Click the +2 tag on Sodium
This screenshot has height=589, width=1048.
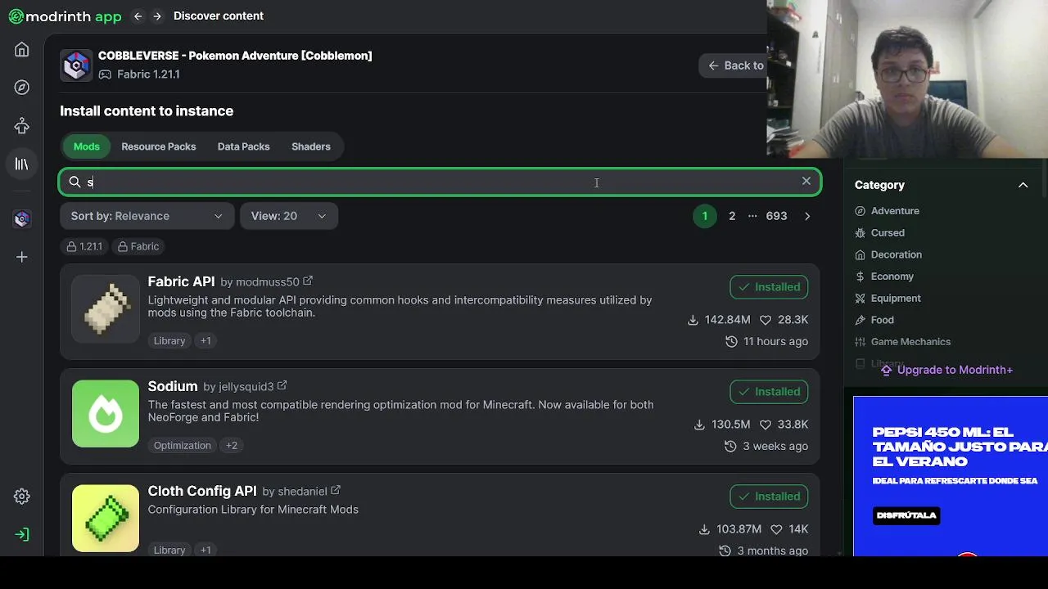pos(232,445)
